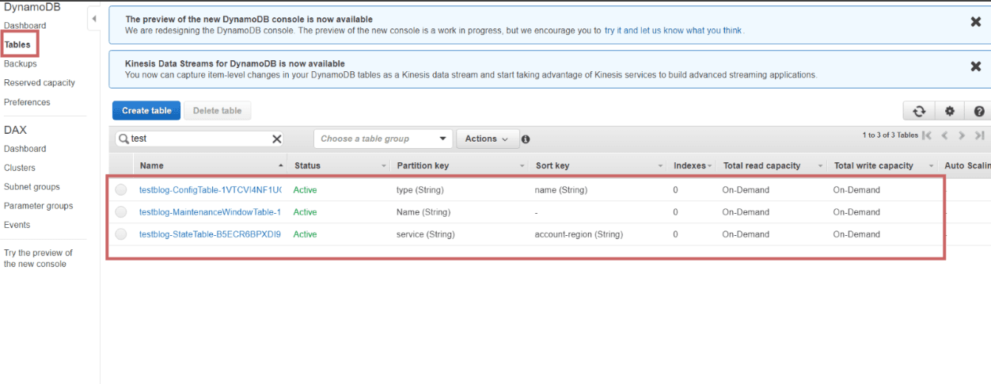Open the settings gear icon
991x384 pixels.
coord(949,112)
